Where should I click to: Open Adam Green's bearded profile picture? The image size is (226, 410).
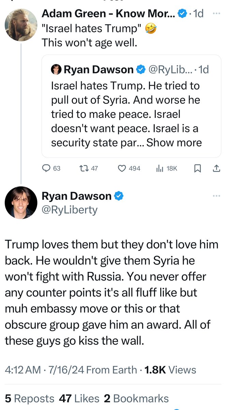pyautogui.click(x=21, y=25)
